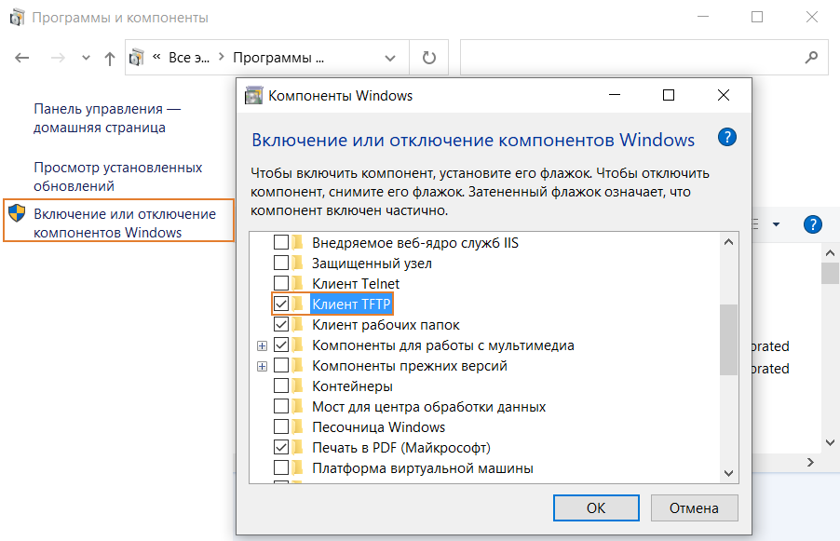
Task: Go up one level with up arrow
Action: [110, 58]
